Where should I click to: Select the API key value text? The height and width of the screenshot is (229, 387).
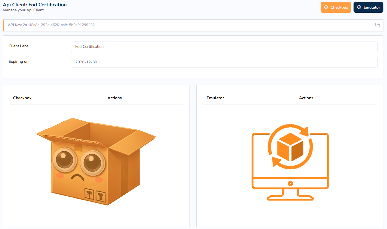pos(59,25)
